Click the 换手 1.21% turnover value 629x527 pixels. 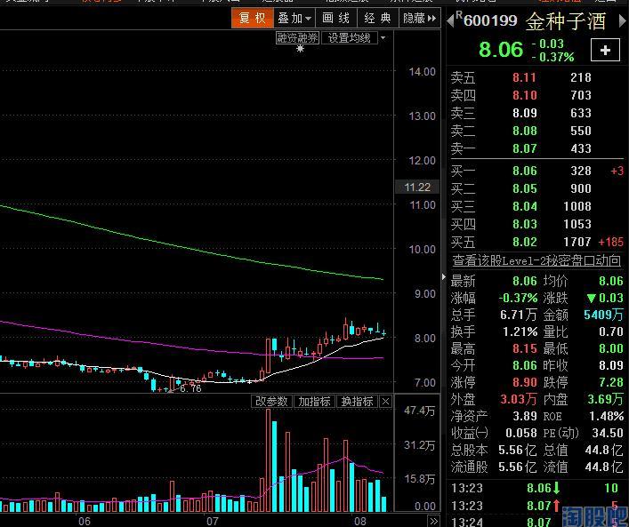[520, 331]
